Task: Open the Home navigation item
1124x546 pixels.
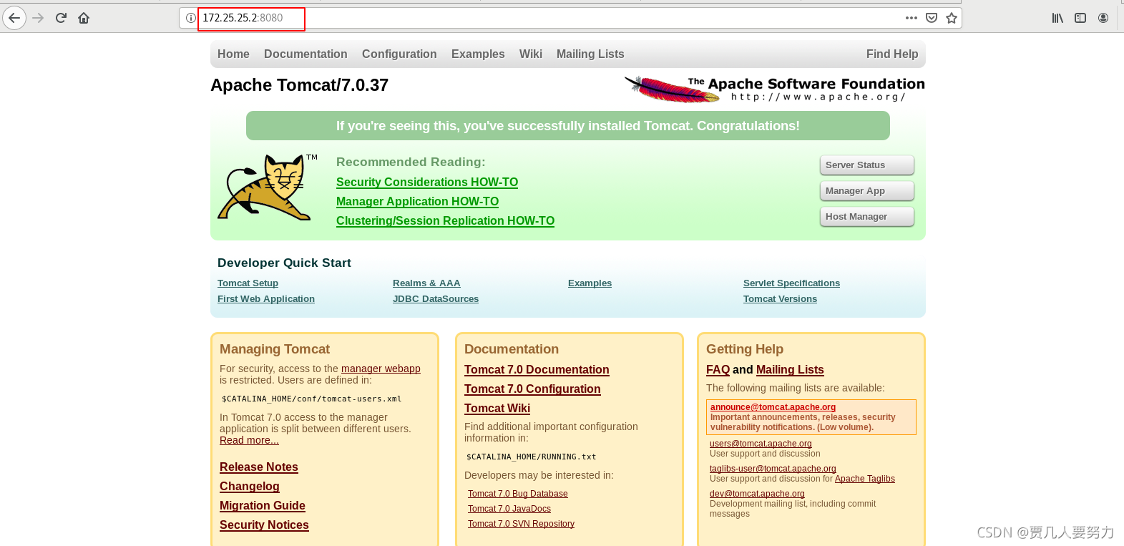Action: pyautogui.click(x=233, y=54)
